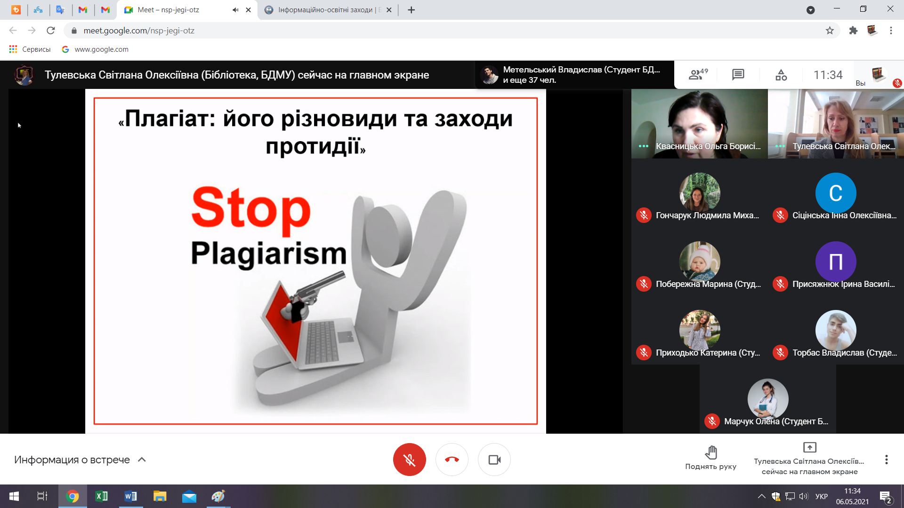The width and height of the screenshot is (904, 508).
Task: Bookmark this page with star icon
Action: pos(830,31)
